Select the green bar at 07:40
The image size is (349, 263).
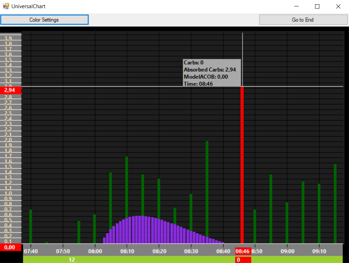point(31,227)
